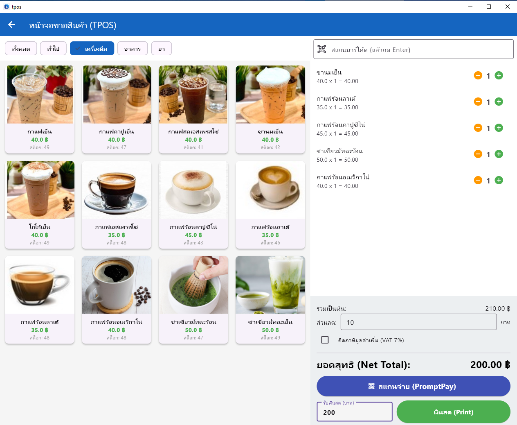Screen dimensions: 517x425
Task: Reduce กาแฟร้อนคาปูชิโน่ quantity with minus icon
Action: [478, 128]
